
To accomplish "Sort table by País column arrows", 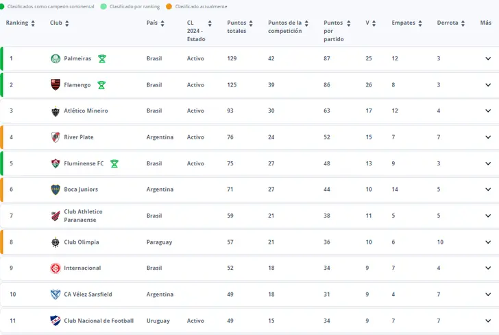I will click(162, 23).
